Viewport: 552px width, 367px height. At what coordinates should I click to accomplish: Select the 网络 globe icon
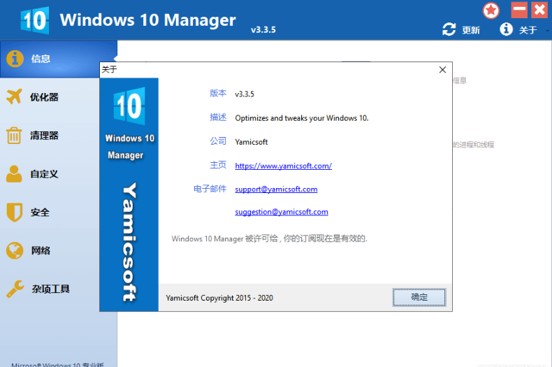pyautogui.click(x=15, y=250)
